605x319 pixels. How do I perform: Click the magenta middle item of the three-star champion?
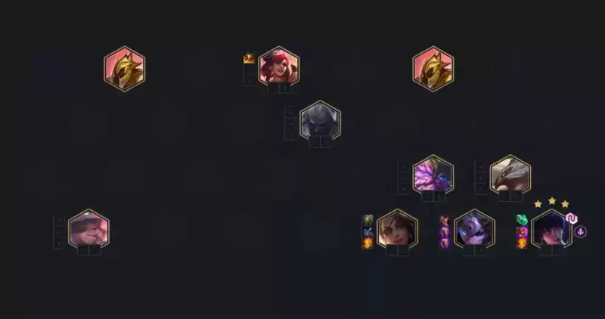click(x=522, y=231)
